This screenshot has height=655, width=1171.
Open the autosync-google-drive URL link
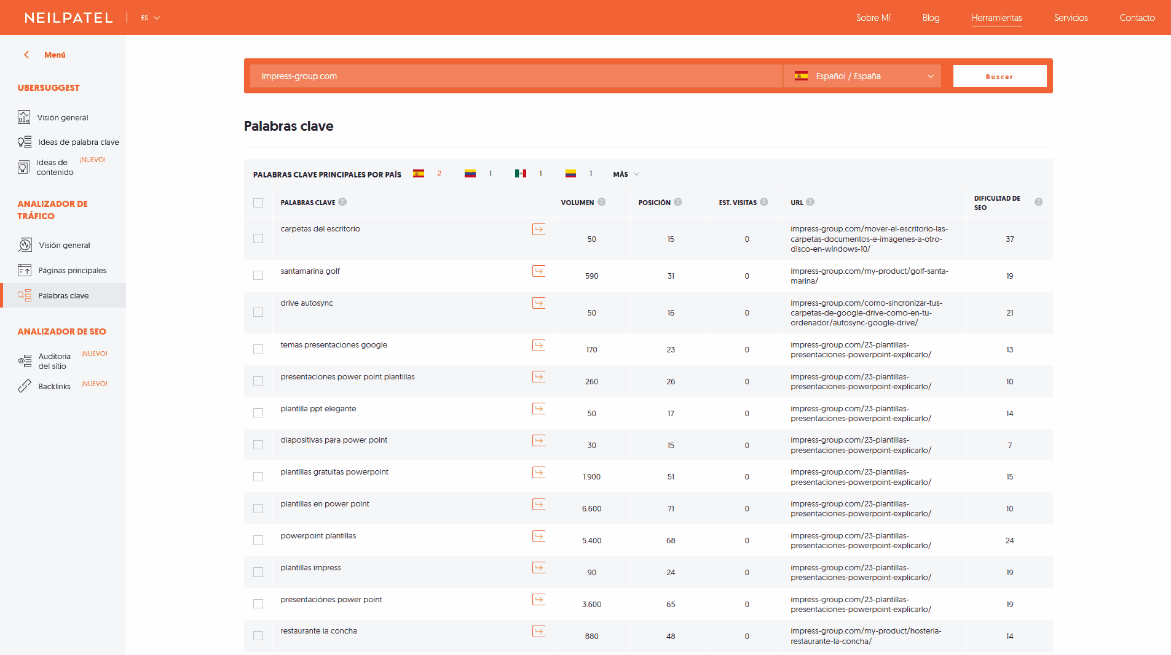[866, 312]
